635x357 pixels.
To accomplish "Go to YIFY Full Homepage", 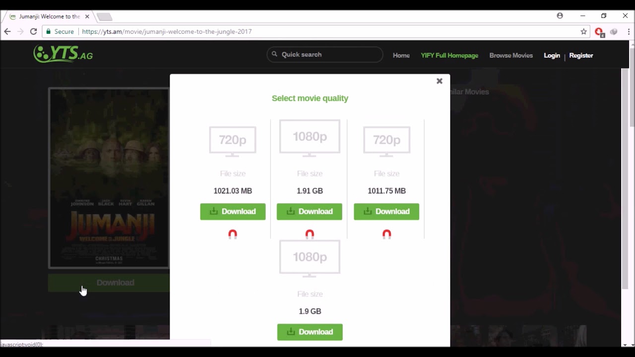I will (449, 56).
